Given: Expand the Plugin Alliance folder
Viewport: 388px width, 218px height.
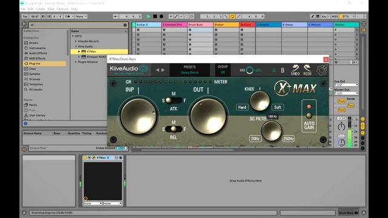Looking at the screenshot, I should pos(76,62).
